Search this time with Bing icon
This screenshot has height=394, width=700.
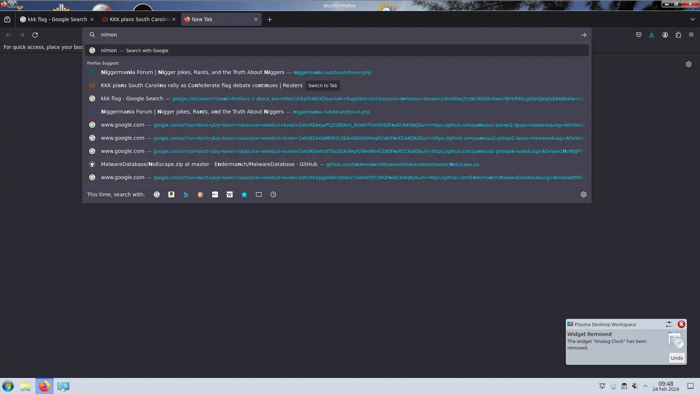point(186,194)
